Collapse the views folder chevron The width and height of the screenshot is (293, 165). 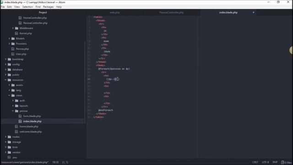click(x=9, y=95)
